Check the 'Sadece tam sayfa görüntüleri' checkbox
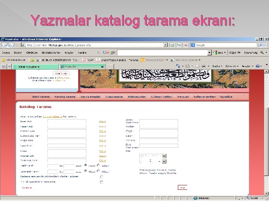 [x=102, y=177]
